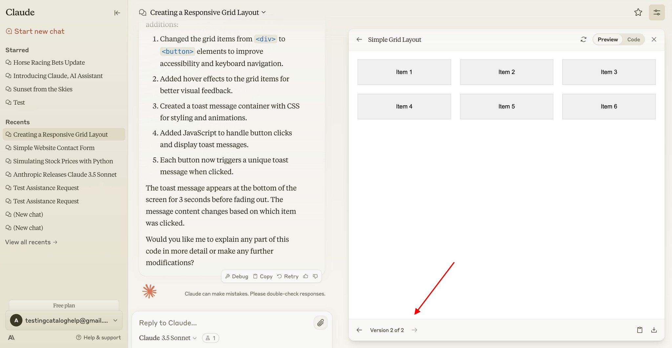The height and width of the screenshot is (348, 672).
Task: Click the <button> code snippet in the response
Action: [178, 51]
